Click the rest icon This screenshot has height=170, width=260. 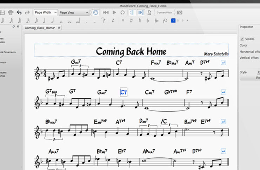click(113, 21)
